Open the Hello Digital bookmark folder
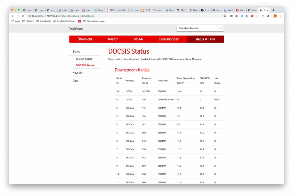 click(x=43, y=21)
